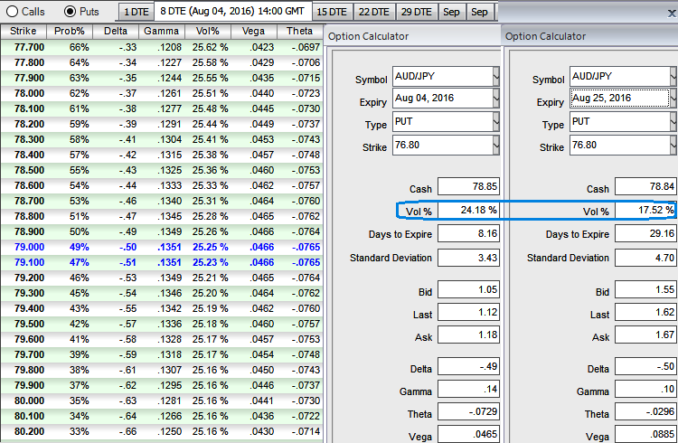The image size is (678, 443).
Task: Click Standard Deviation field showing 3.43
Action: (x=466, y=258)
